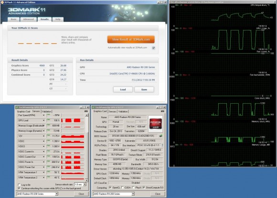Click the screenshot camera icon in GPU-Z card info window
This screenshot has height=198, width=277.
tap(162, 111)
